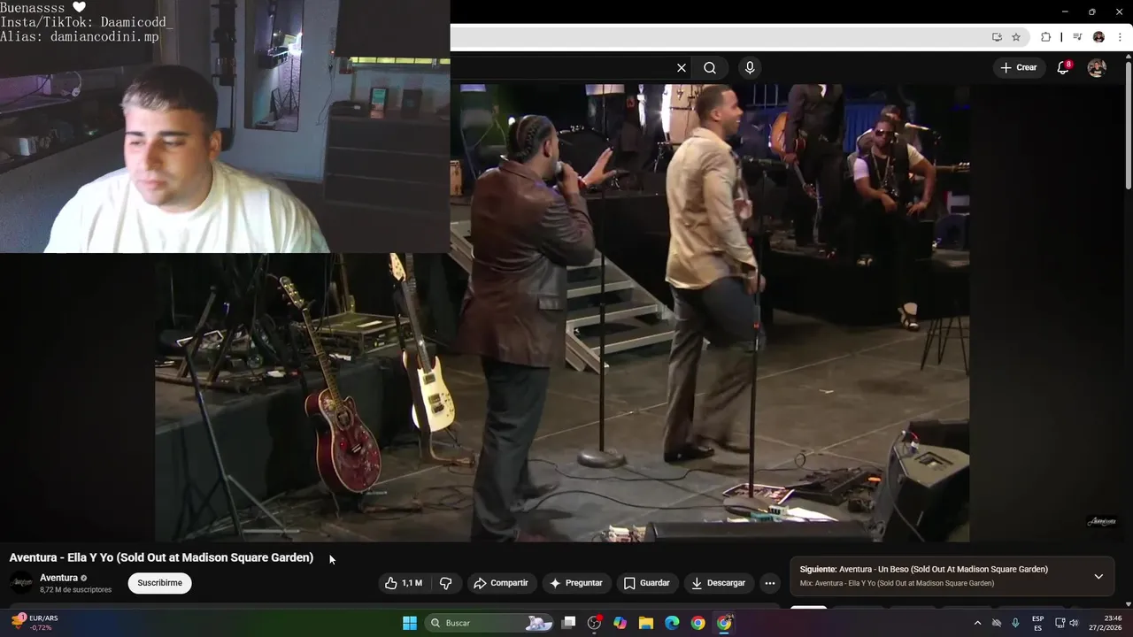Subscribe to Aventura with Suscribirme
Screen dimensions: 1133x637
pyautogui.click(x=159, y=583)
